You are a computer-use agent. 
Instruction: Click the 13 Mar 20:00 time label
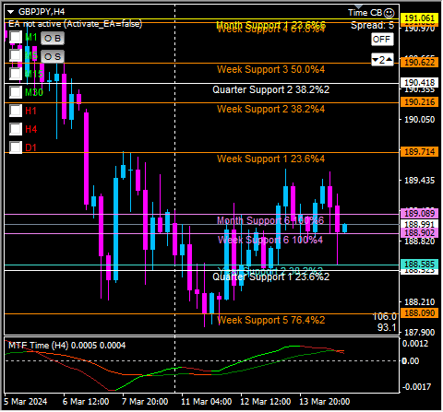click(325, 402)
